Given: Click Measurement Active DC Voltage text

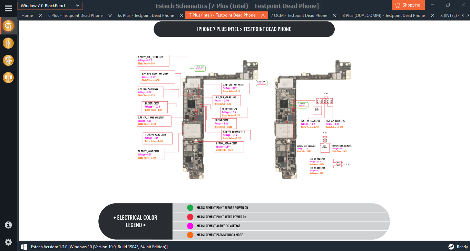Looking at the screenshot, I should pos(218,226).
